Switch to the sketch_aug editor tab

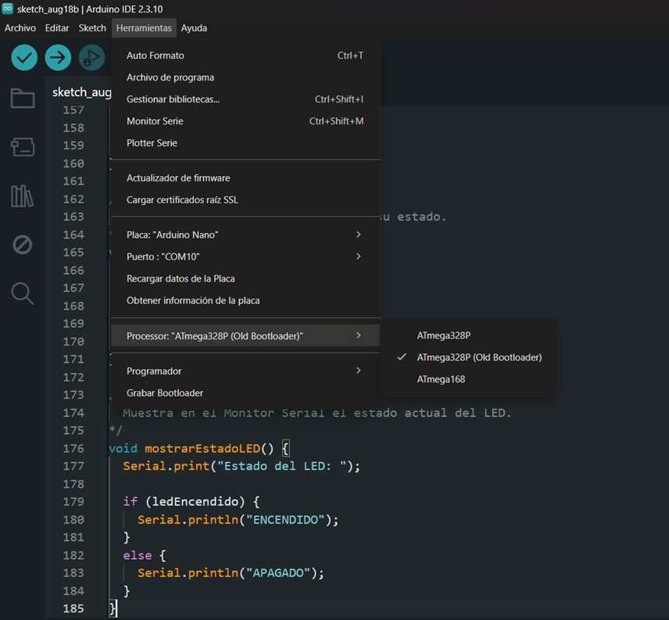click(81, 91)
